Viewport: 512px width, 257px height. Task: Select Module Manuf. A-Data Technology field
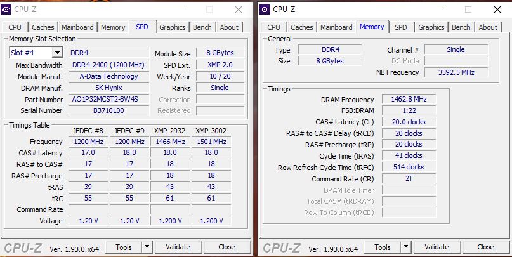pyautogui.click(x=108, y=76)
